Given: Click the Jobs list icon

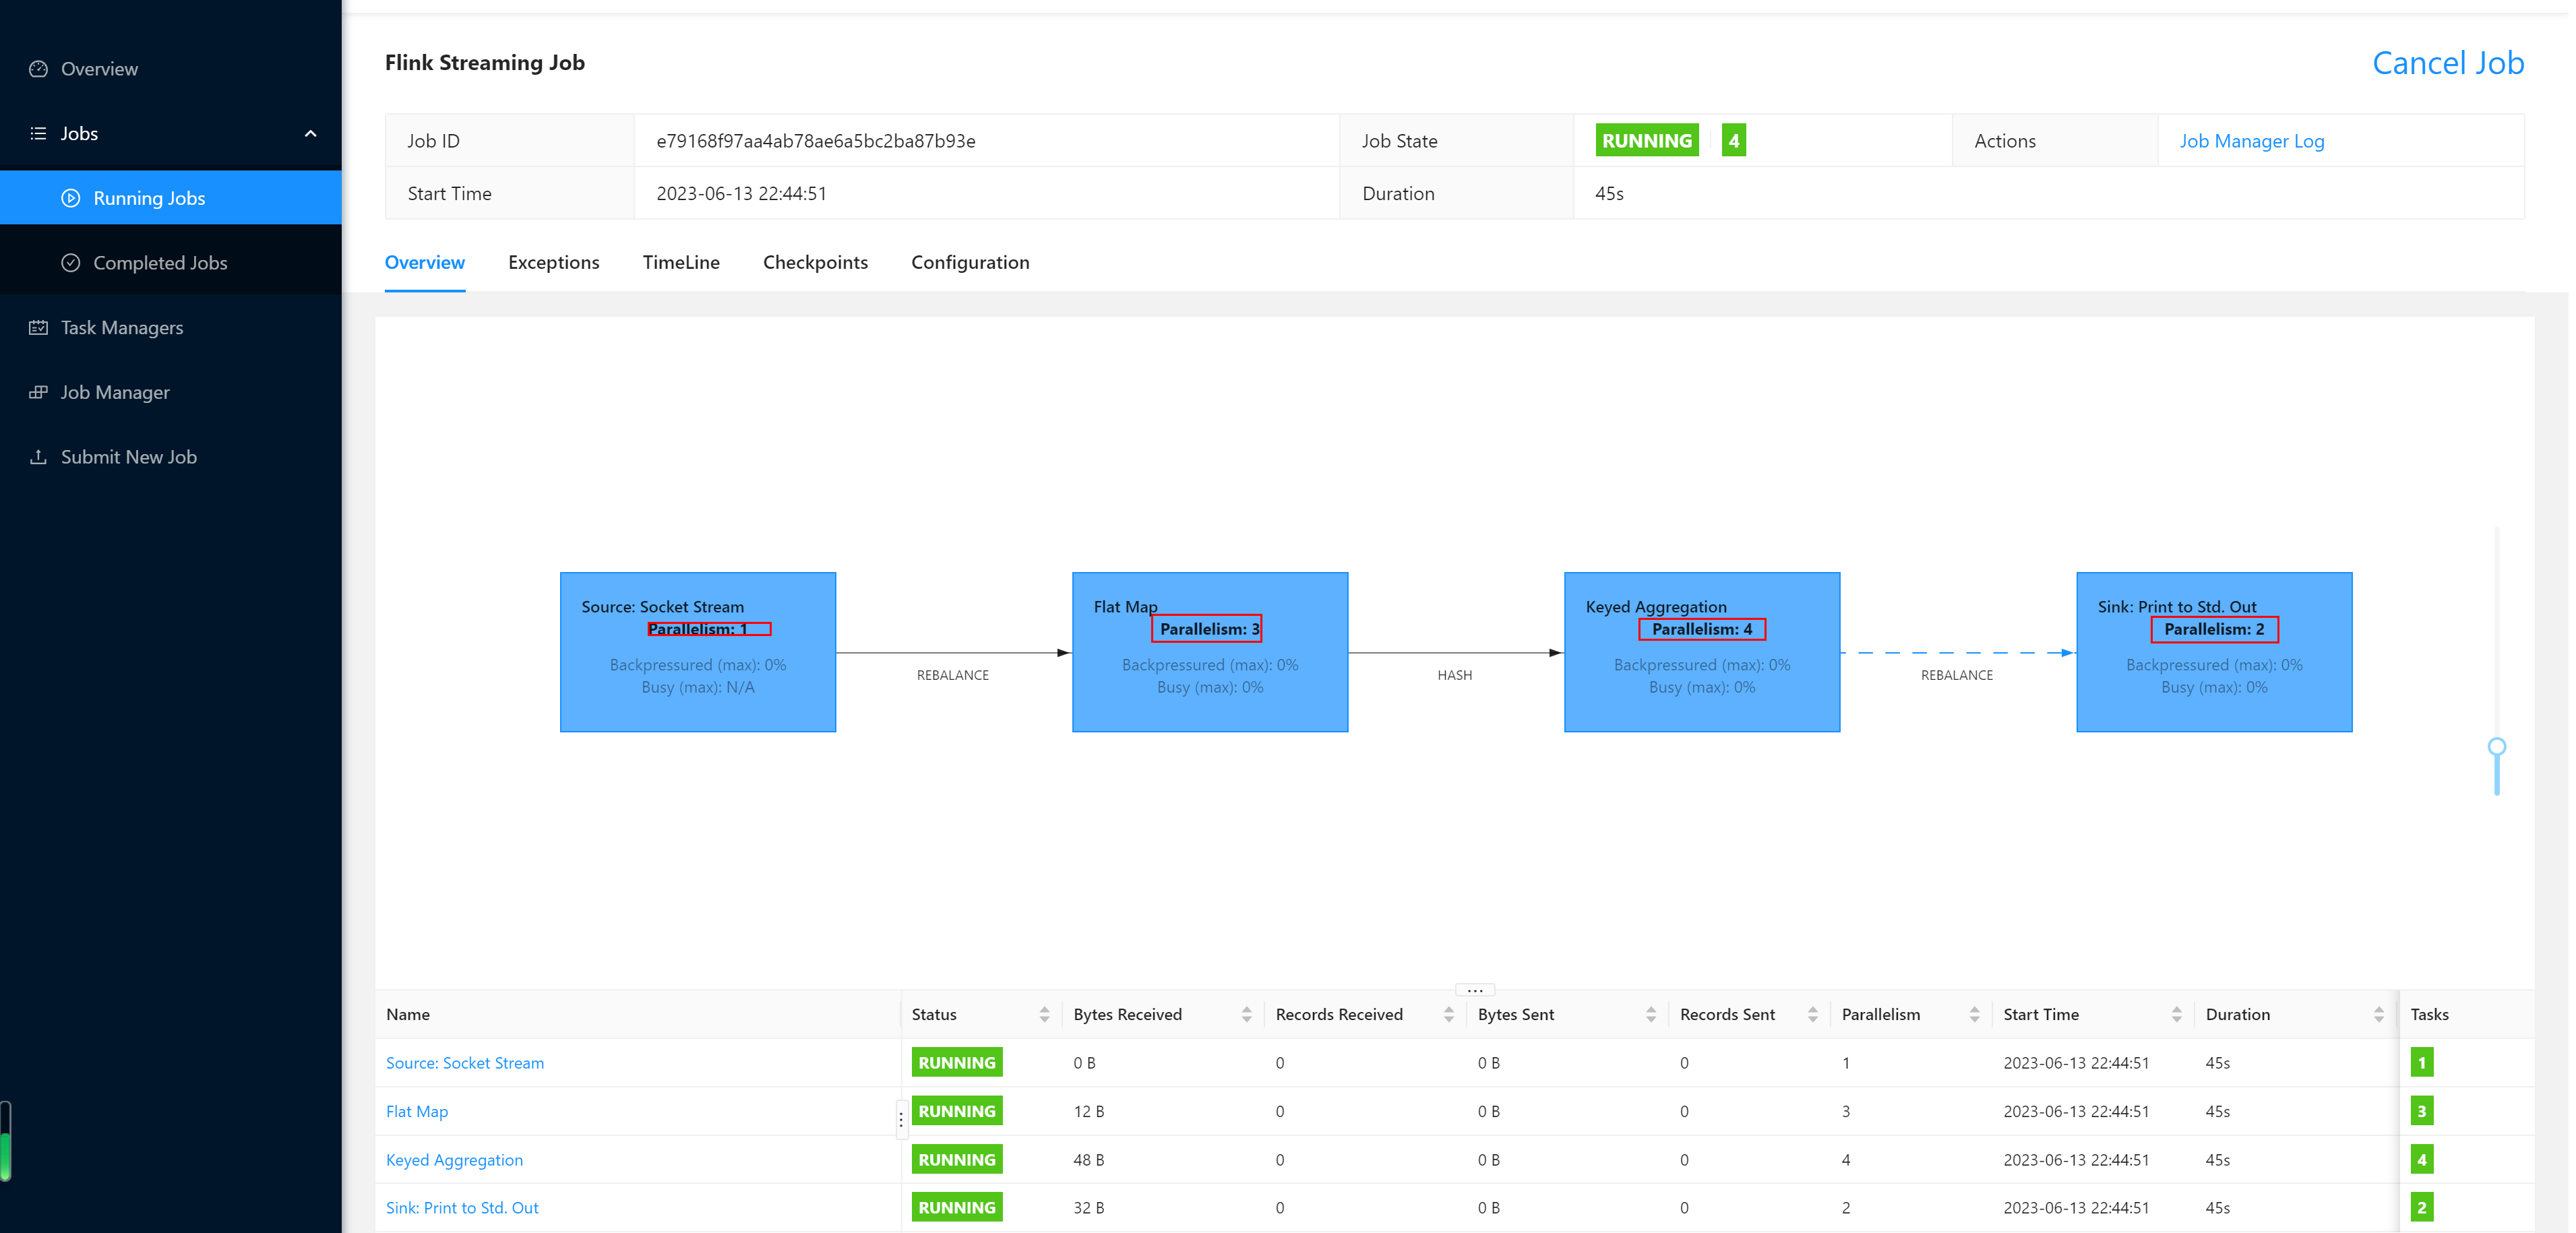Looking at the screenshot, I should [38, 133].
